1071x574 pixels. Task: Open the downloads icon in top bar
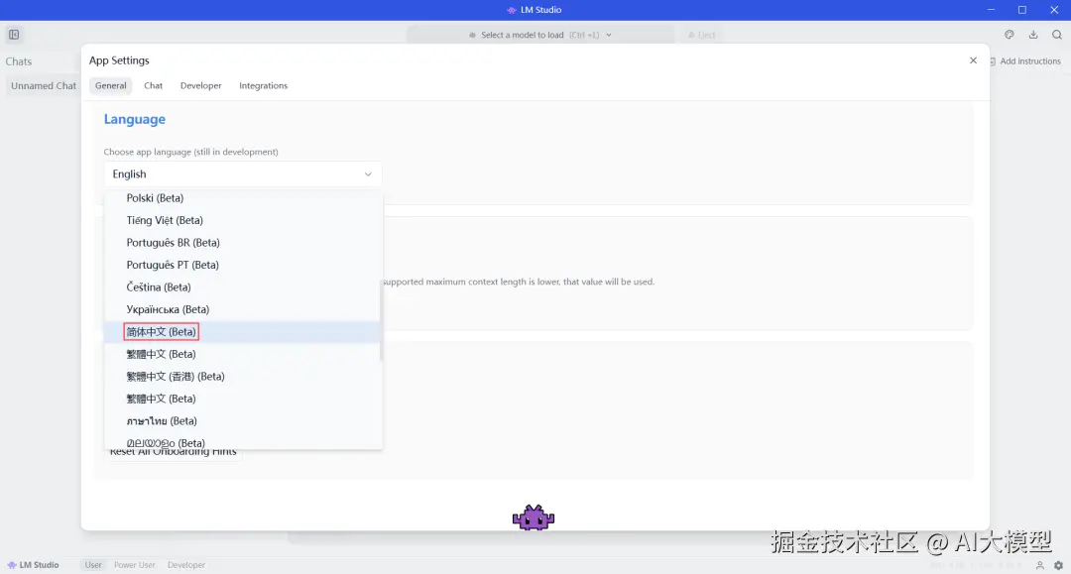[1032, 35]
